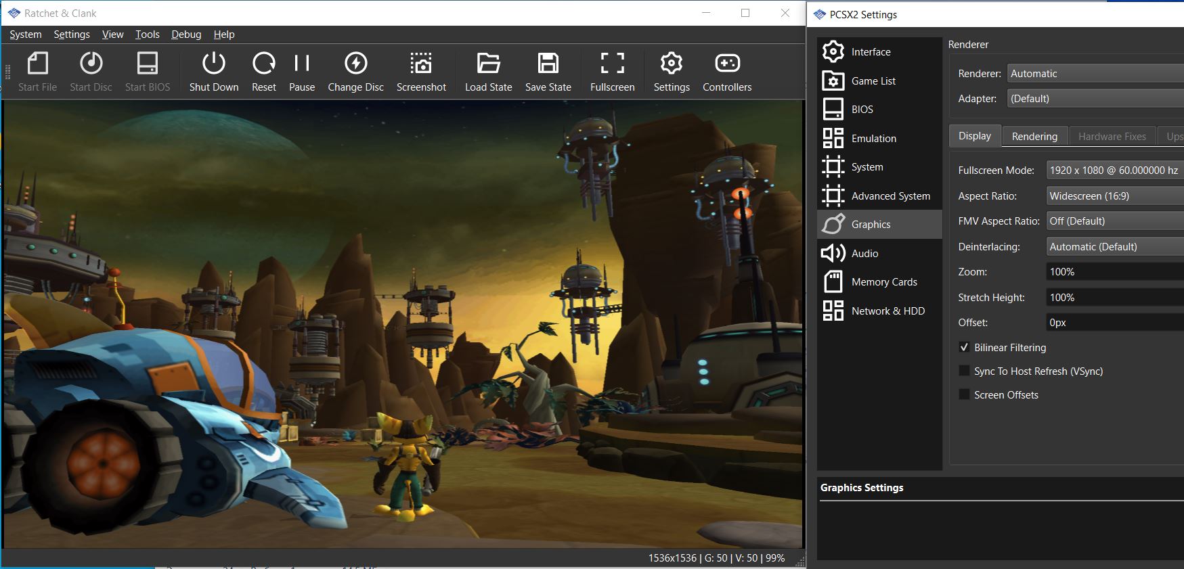
Task: Click the toolbar drag handle grip
Action: pyautogui.click(x=8, y=72)
